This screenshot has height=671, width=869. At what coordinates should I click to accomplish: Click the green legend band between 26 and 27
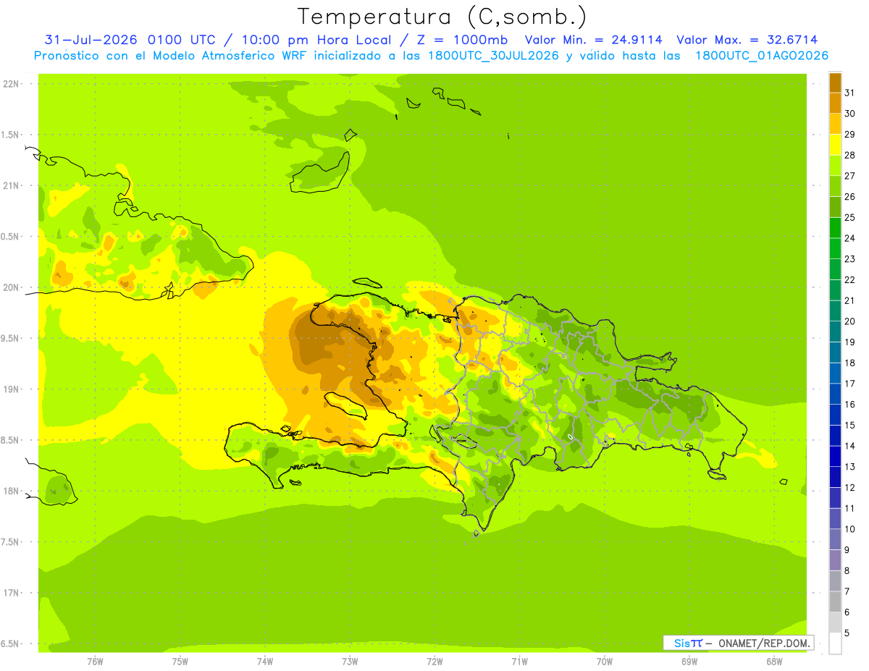[835, 186]
